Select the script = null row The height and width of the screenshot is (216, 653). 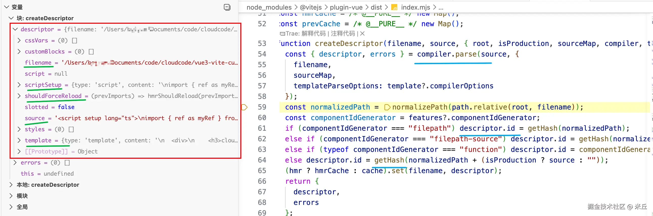point(126,74)
